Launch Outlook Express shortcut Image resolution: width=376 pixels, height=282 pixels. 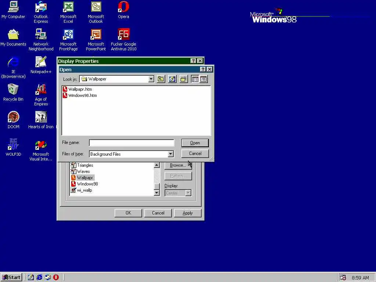tap(41, 12)
